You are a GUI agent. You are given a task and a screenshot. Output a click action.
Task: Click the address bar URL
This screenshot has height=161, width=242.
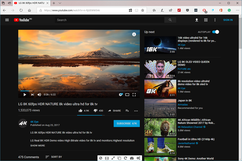[x=72, y=10]
